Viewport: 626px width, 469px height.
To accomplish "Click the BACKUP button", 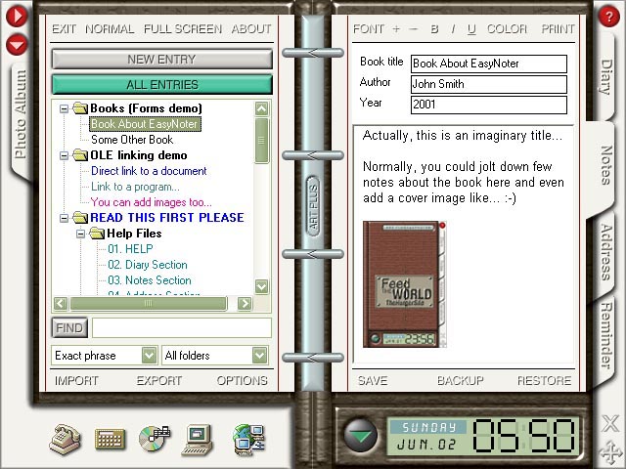I will [x=460, y=380].
